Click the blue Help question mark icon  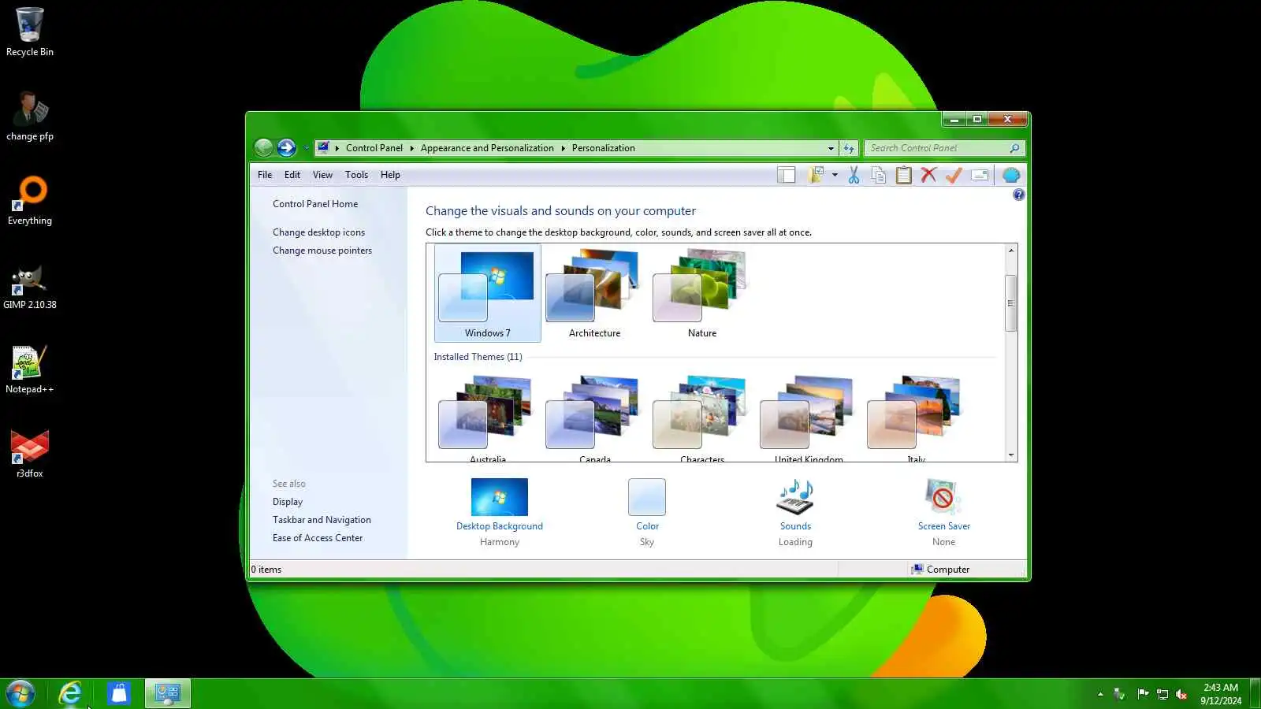pos(1018,195)
